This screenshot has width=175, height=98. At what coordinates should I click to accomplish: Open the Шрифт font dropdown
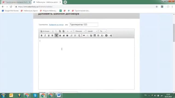coord(92,31)
